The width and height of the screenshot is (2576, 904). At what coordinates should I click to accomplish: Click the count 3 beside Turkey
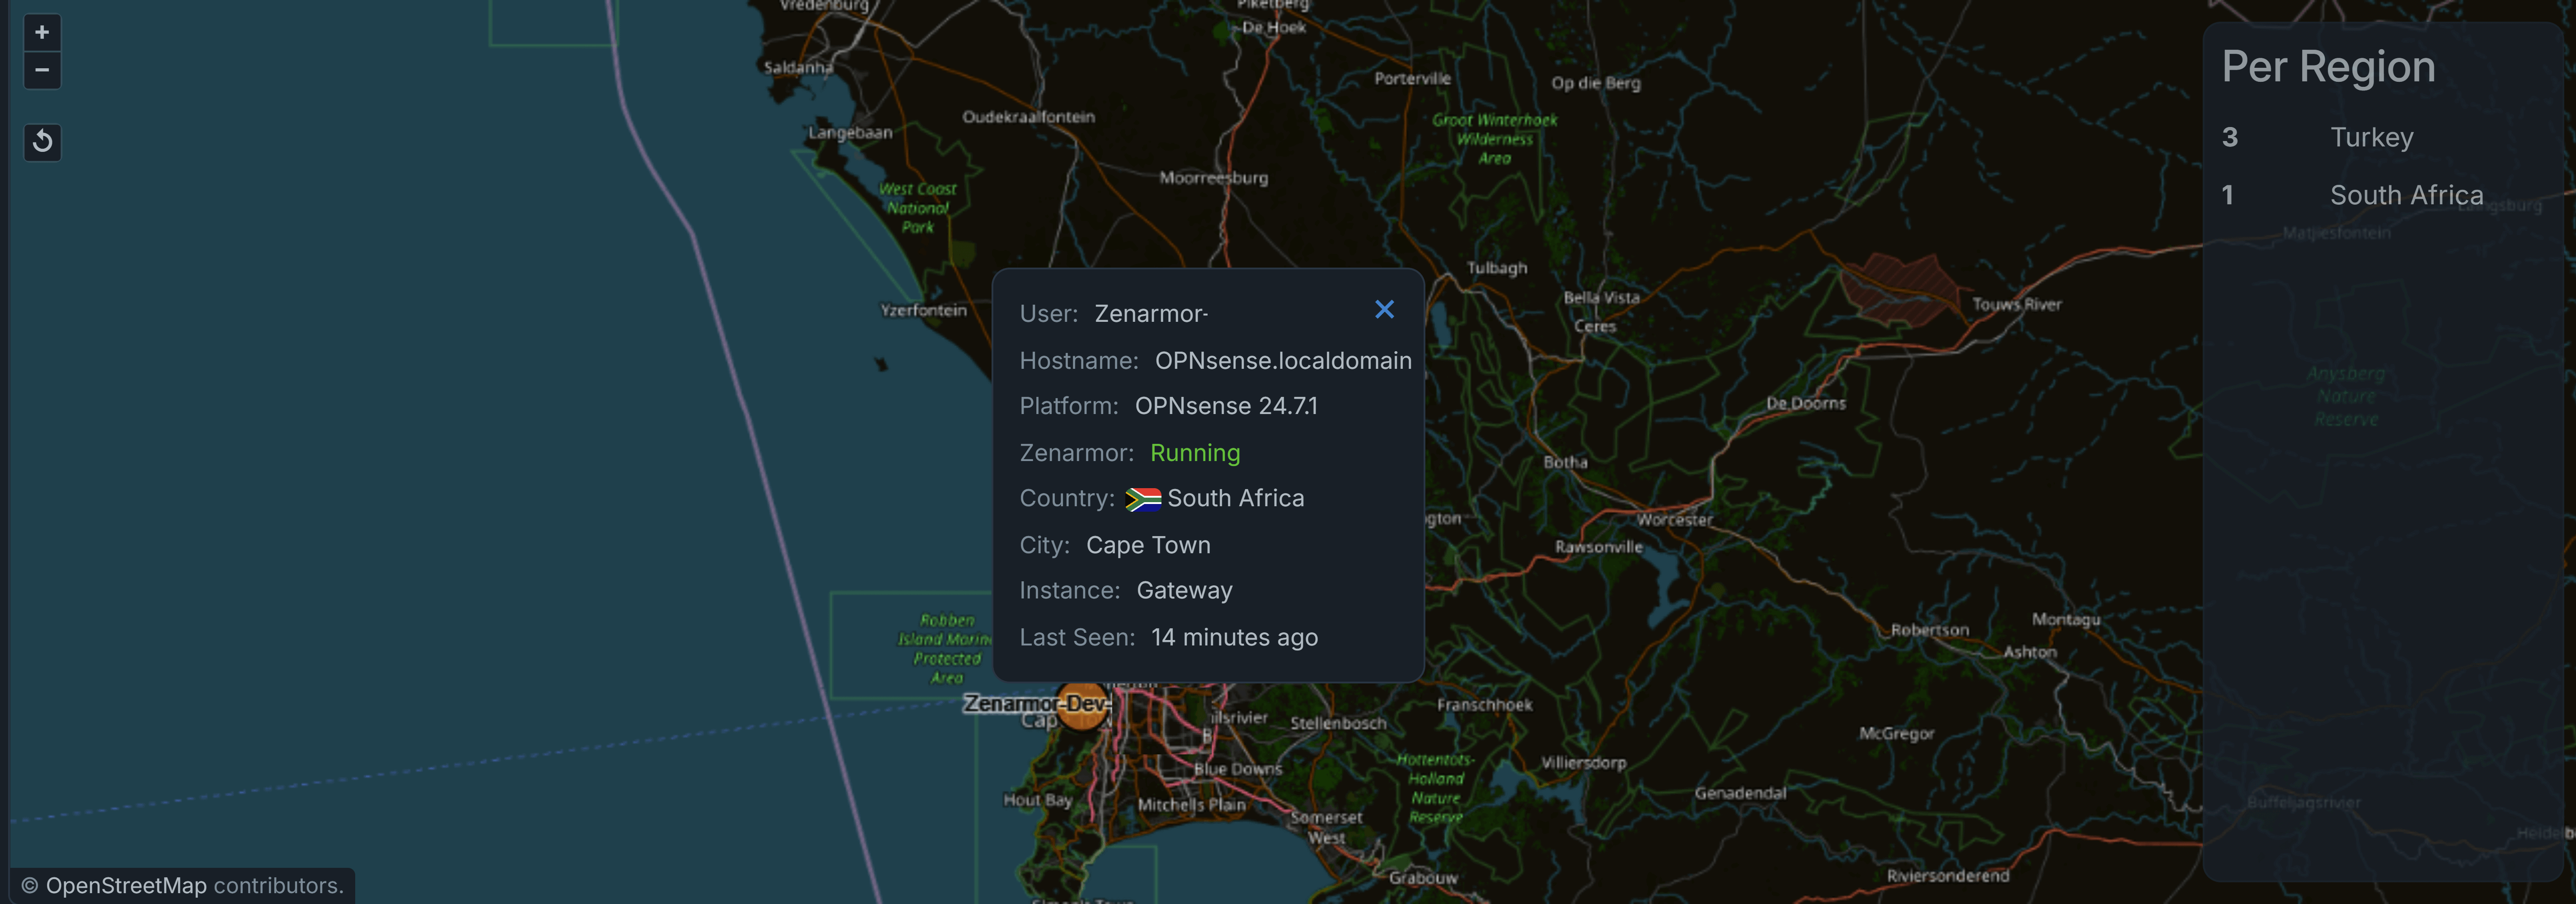point(2229,137)
